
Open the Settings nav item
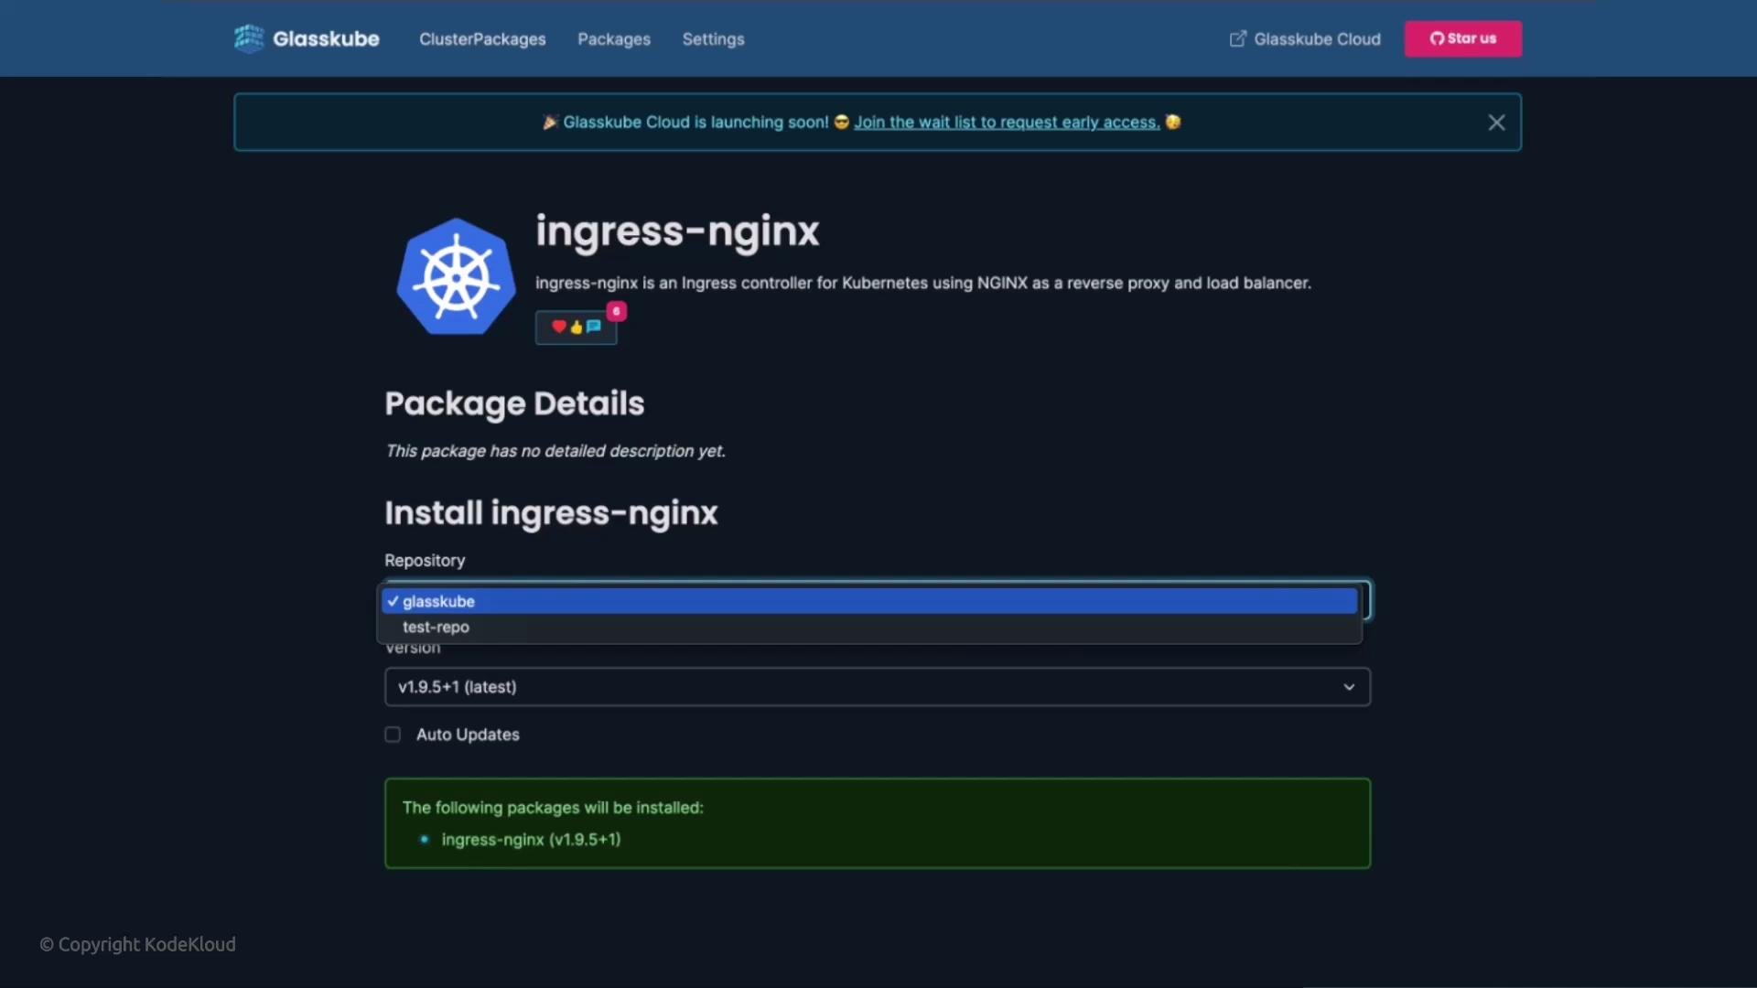pos(713,39)
